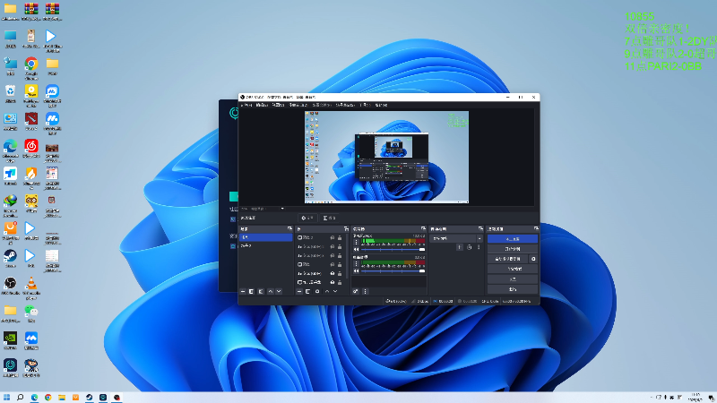This screenshot has height=403, width=717.
Task: Remove the transition with the trash icon
Action: click(469, 247)
